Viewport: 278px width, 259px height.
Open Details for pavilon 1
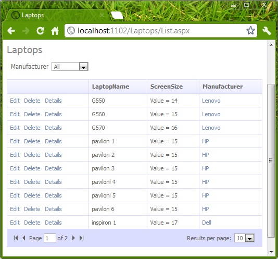[53, 141]
